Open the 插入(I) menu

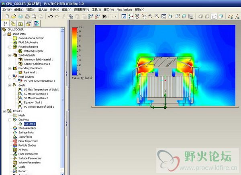click(x=43, y=10)
